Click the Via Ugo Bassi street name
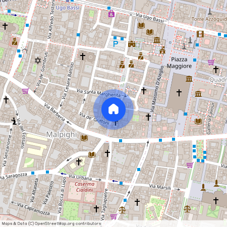This screenshot has height=227, width=227. [149, 18]
